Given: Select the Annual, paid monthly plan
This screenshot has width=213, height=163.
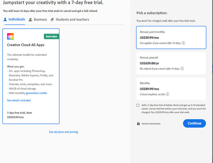Looking at the screenshot, I should click(171, 37).
